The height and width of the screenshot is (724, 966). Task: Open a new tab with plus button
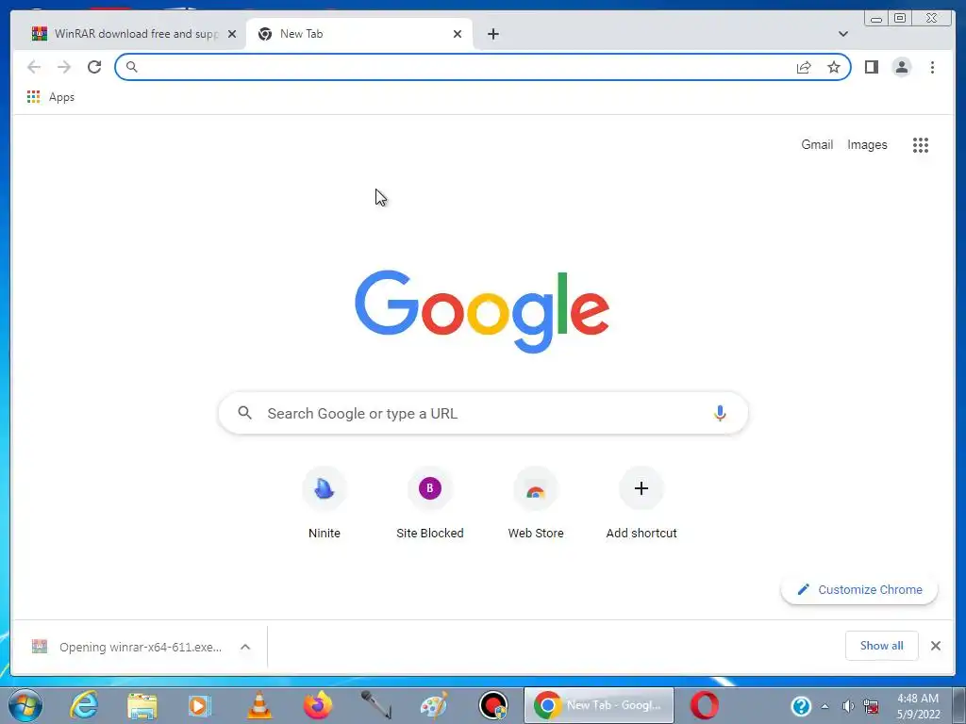coord(492,34)
